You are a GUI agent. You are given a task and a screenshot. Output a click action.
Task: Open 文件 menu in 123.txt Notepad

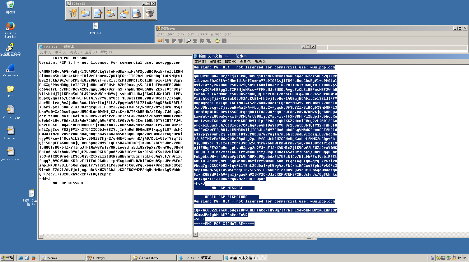click(x=45, y=52)
